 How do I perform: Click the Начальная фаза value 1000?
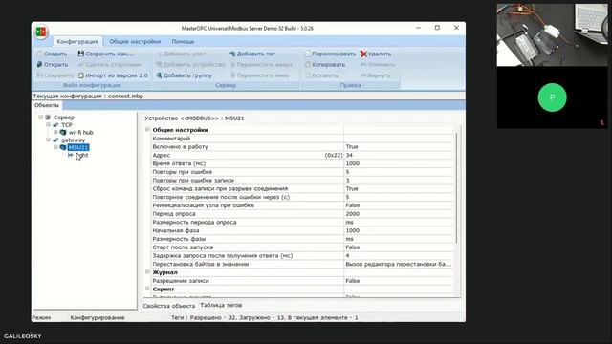pyautogui.click(x=399, y=230)
